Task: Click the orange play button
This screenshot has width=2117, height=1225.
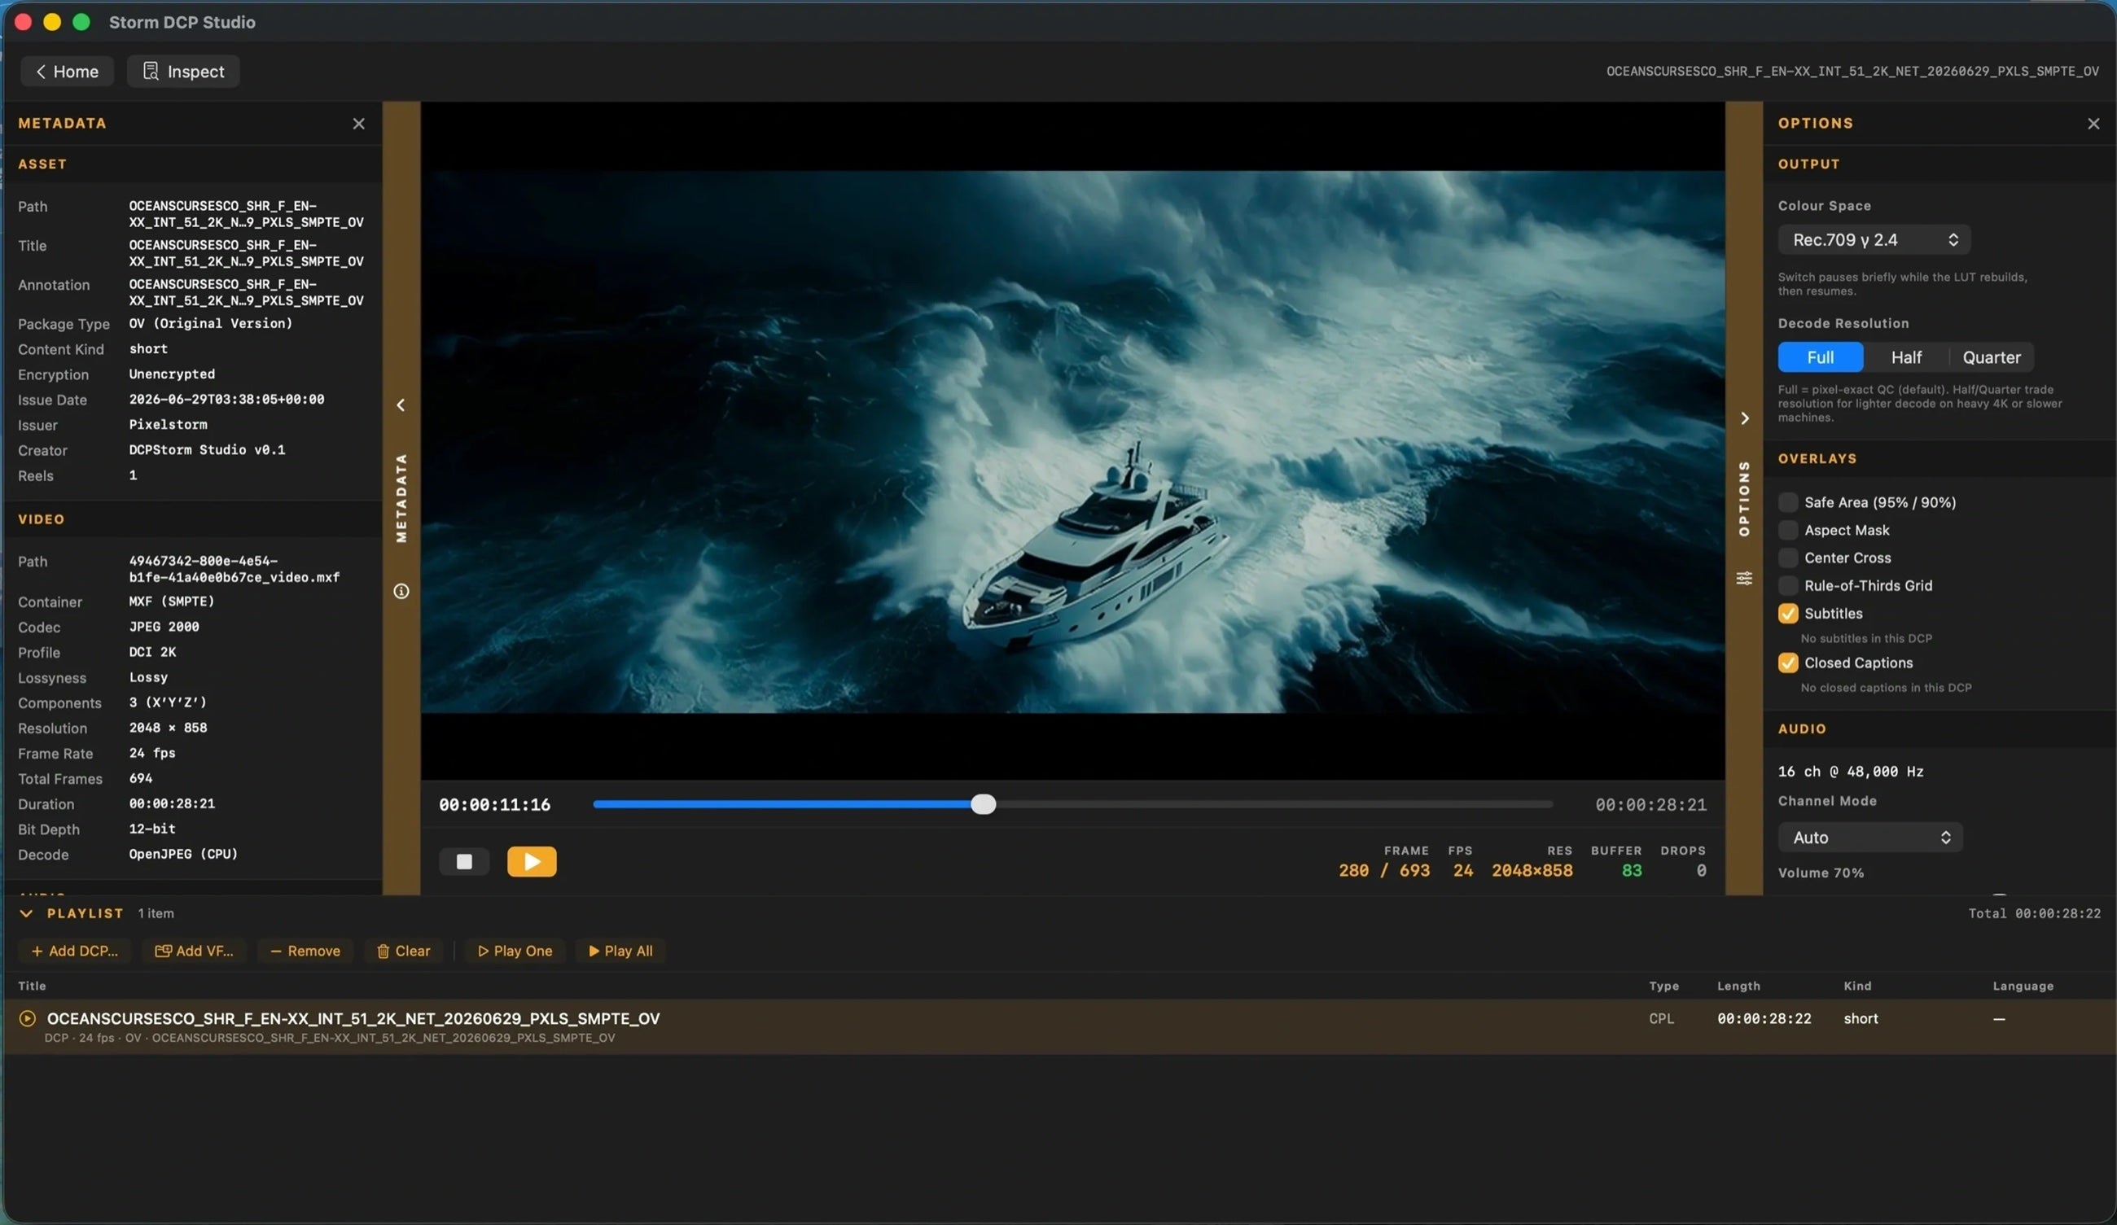Action: click(x=532, y=862)
